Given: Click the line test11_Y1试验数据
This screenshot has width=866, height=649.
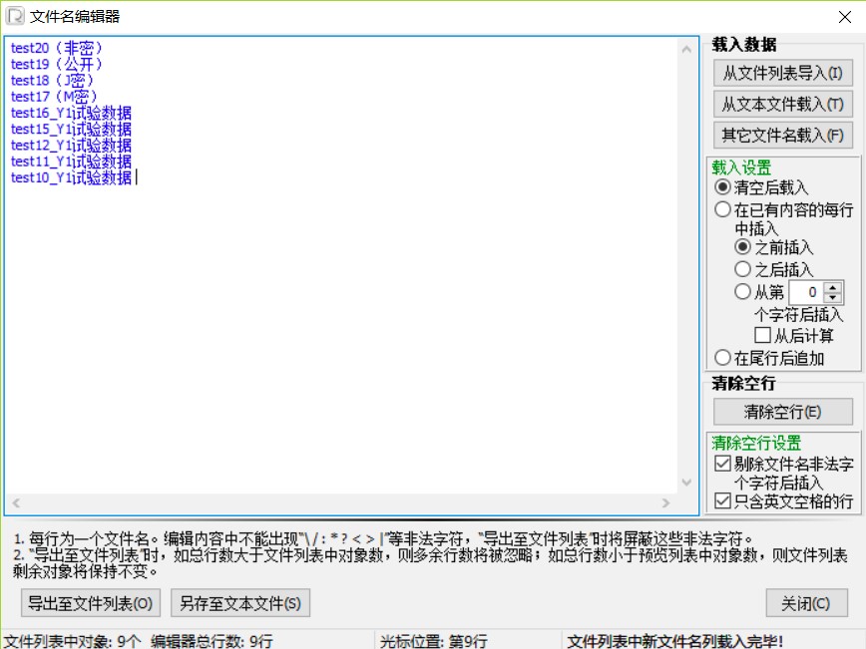Looking at the screenshot, I should 71,162.
